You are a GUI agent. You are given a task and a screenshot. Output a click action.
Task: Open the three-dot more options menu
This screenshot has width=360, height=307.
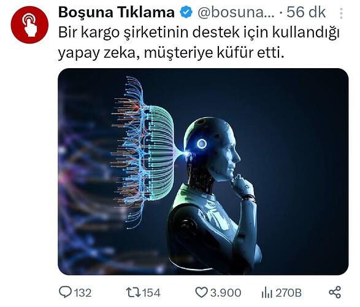[x=342, y=14]
